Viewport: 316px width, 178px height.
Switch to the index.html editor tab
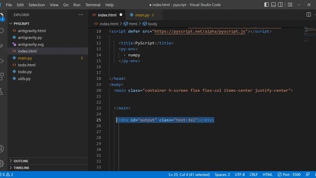click(x=107, y=15)
